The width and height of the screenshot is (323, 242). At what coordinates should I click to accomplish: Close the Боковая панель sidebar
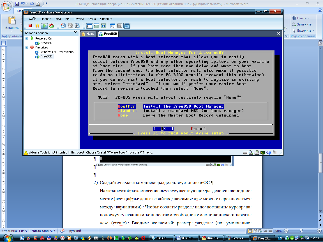[75, 32]
